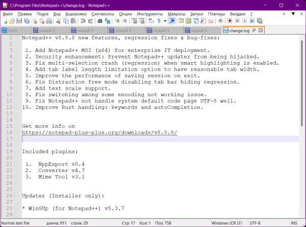Open Find with the binoculars icon
The image size is (306, 227).
point(100,21)
